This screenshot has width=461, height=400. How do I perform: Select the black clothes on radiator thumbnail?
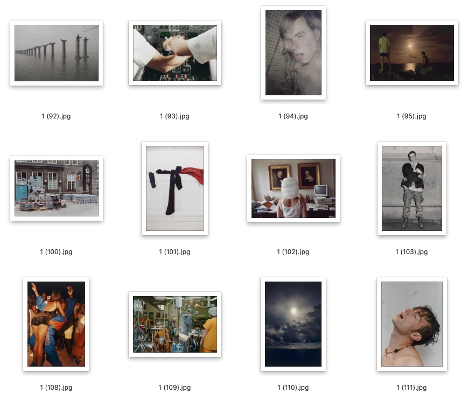pos(175,188)
